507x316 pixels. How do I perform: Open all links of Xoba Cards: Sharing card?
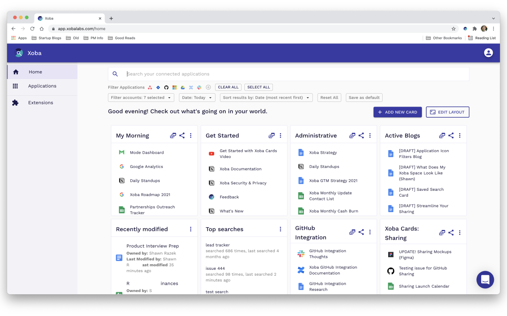coord(442,233)
